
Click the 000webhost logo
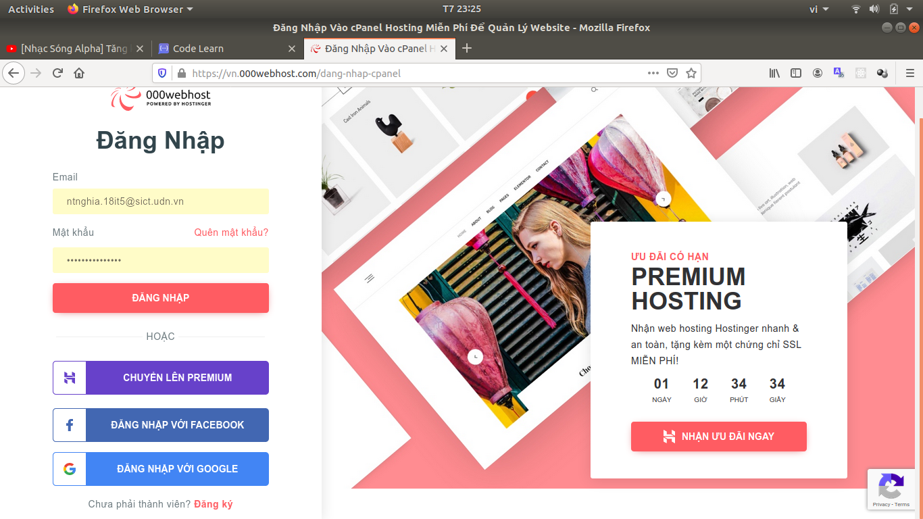coord(161,99)
